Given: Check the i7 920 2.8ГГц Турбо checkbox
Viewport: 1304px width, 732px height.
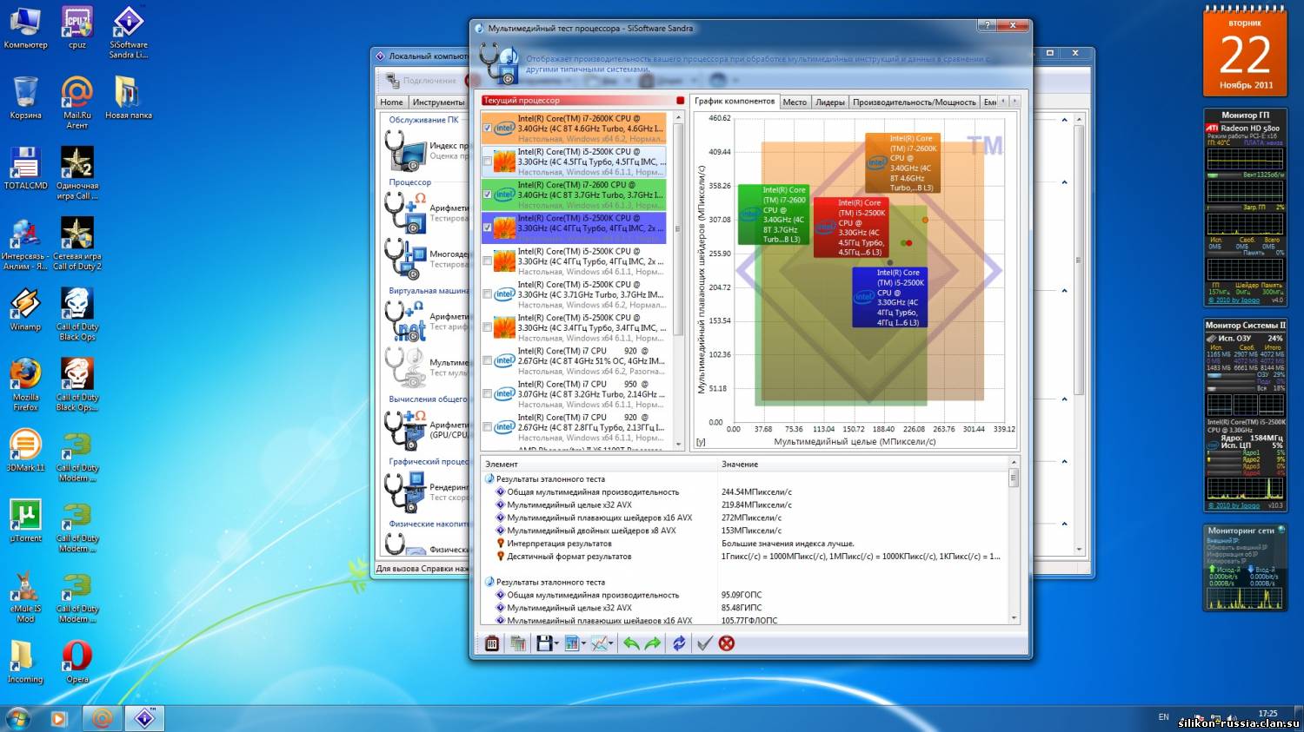Looking at the screenshot, I should pos(487,427).
